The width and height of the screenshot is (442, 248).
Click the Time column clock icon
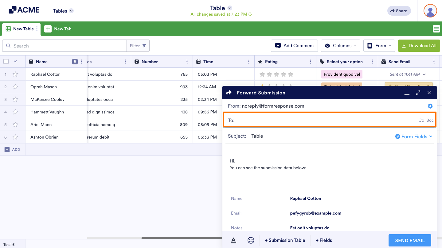[198, 62]
